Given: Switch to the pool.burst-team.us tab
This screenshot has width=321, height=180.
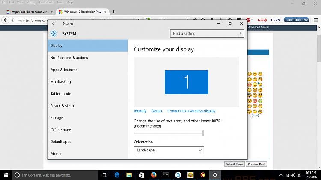Looking at the screenshot, I should (29, 12).
